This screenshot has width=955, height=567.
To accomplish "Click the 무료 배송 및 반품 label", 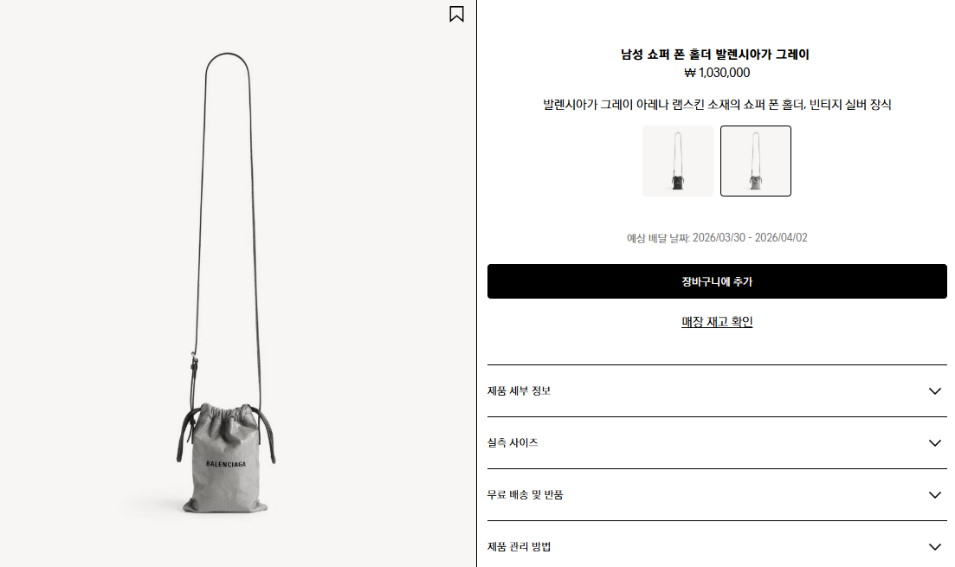I will pos(525,494).
